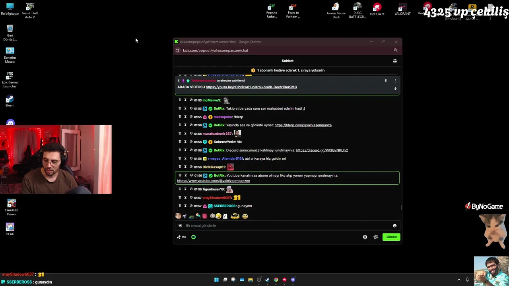Ban SSERBEROSS with the ban icon
Image resolution: width=509 pixels, height=286 pixels.
click(x=191, y=206)
